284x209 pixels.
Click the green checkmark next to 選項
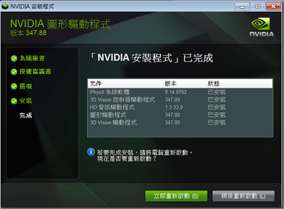(14, 86)
